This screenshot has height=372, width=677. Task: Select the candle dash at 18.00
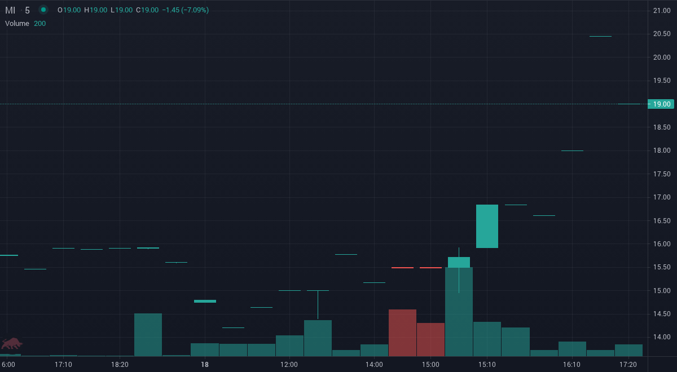pyautogui.click(x=572, y=150)
